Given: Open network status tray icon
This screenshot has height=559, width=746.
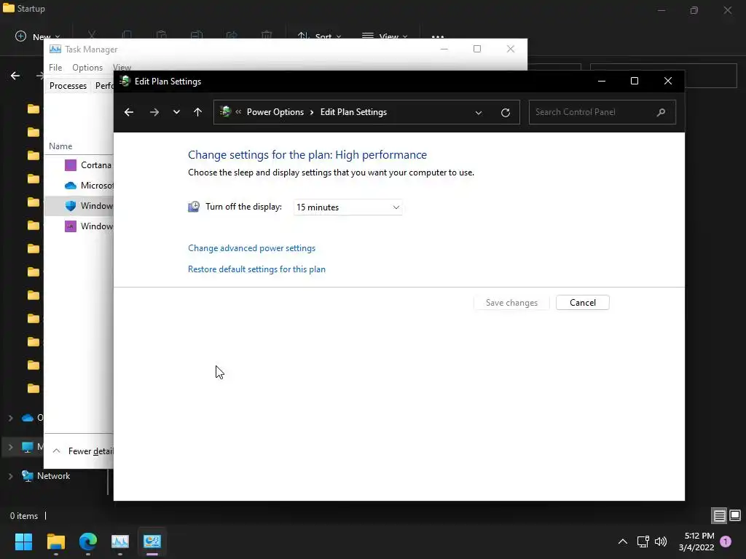Looking at the screenshot, I should pyautogui.click(x=643, y=542).
